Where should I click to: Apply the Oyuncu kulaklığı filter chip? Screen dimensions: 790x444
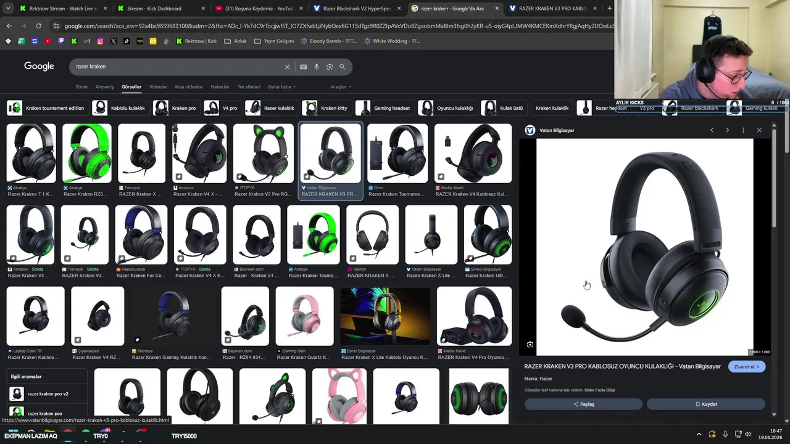coord(446,108)
